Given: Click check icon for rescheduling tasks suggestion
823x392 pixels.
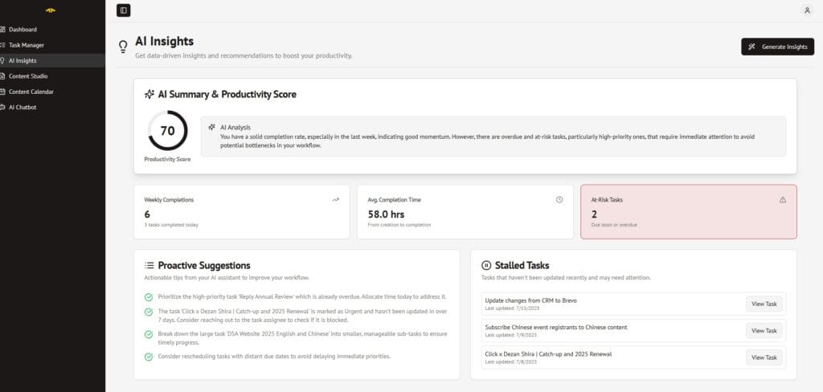Looking at the screenshot, I should tap(149, 357).
